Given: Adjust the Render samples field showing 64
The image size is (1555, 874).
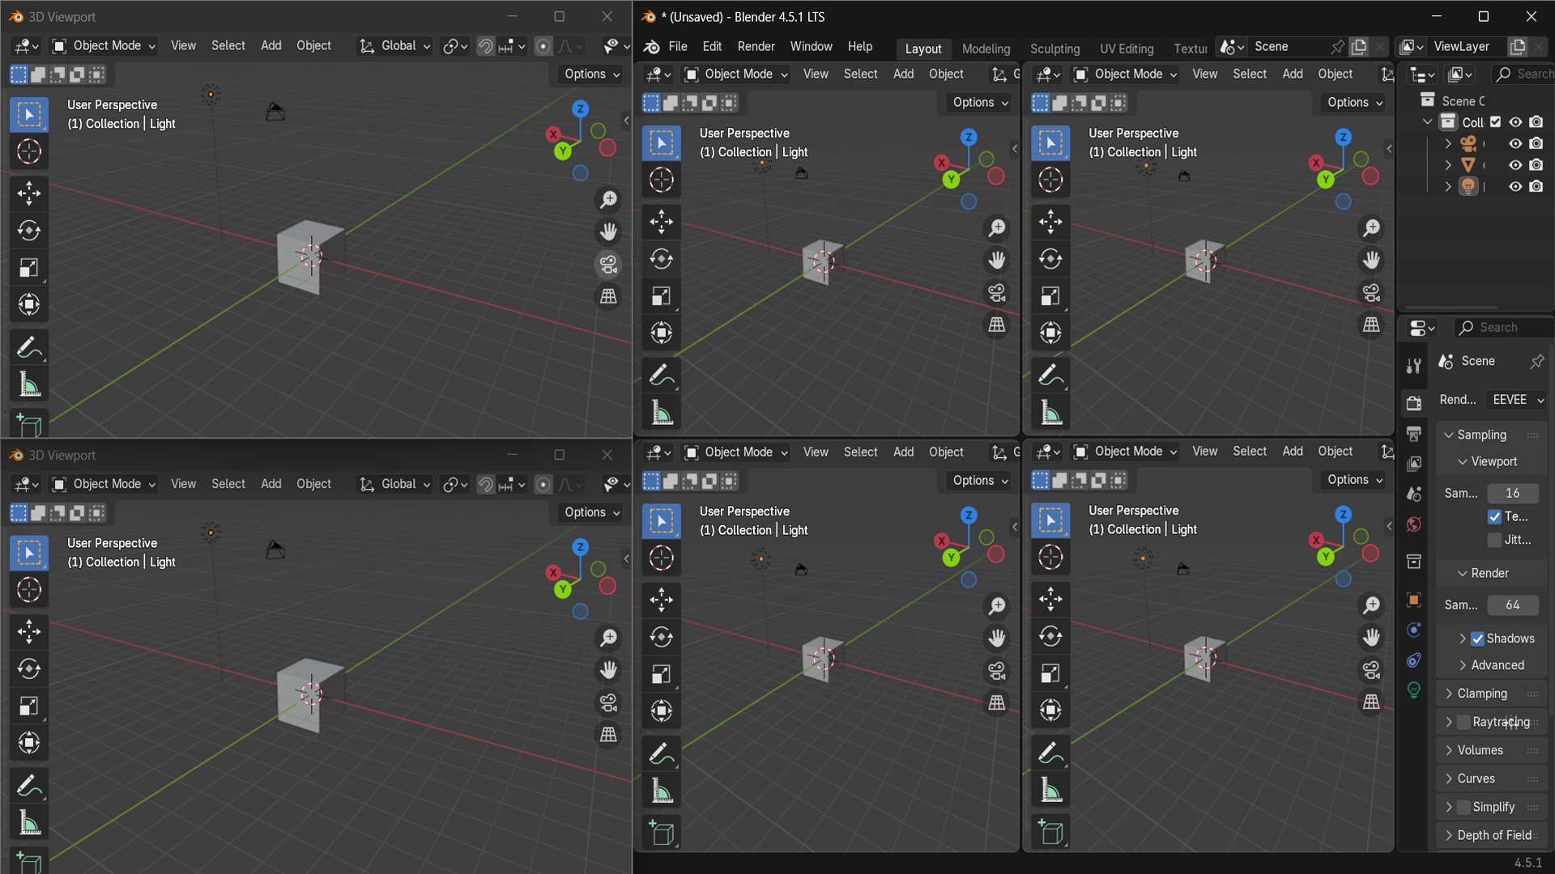Looking at the screenshot, I should 1512,605.
